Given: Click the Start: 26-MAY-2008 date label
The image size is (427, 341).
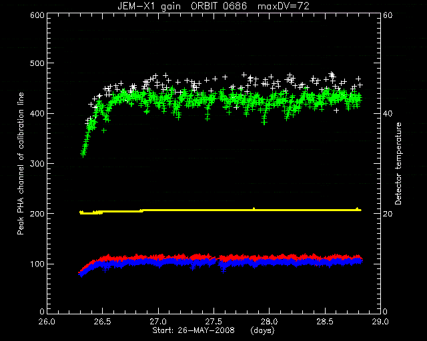Looking at the screenshot, I should click(193, 330).
